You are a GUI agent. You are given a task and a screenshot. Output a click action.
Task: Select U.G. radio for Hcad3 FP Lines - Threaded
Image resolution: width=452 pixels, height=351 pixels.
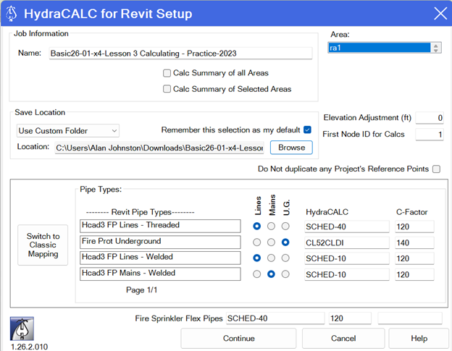tap(285, 227)
